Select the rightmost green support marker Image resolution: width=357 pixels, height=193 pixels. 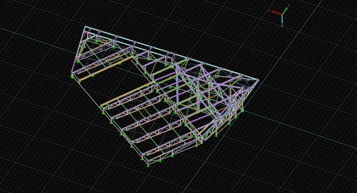click(242, 111)
